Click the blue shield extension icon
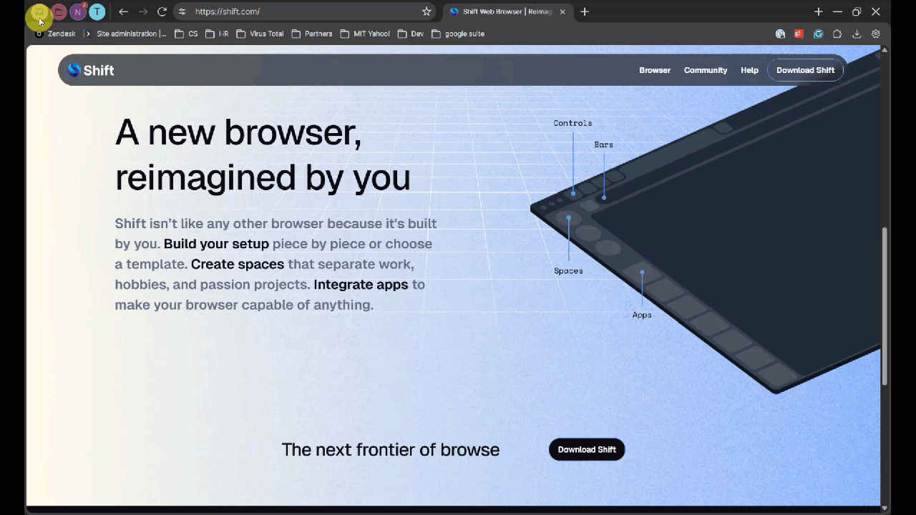Screen dimensions: 916x515 point(780,34)
